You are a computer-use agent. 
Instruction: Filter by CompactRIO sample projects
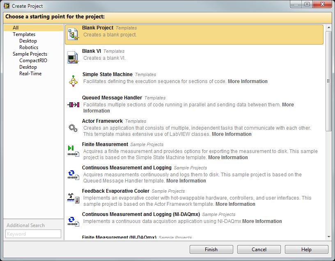click(33, 61)
